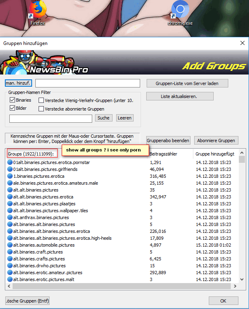The height and width of the screenshot is (309, 249).
Task: Click globe icon of alt.binaries.automobile.pictures
Action: 10,245
